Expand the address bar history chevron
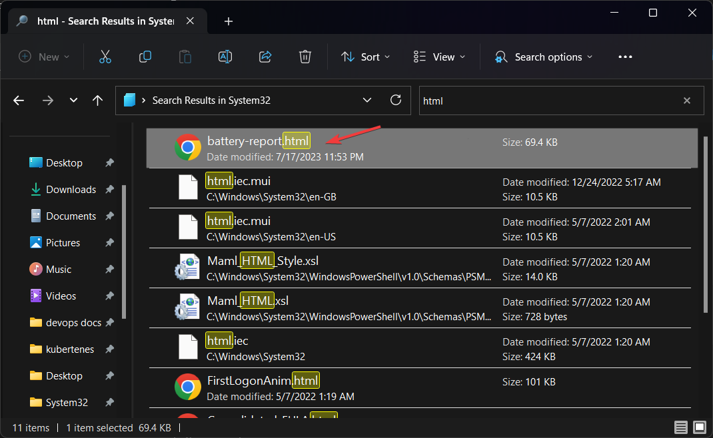713x438 pixels. 367,101
